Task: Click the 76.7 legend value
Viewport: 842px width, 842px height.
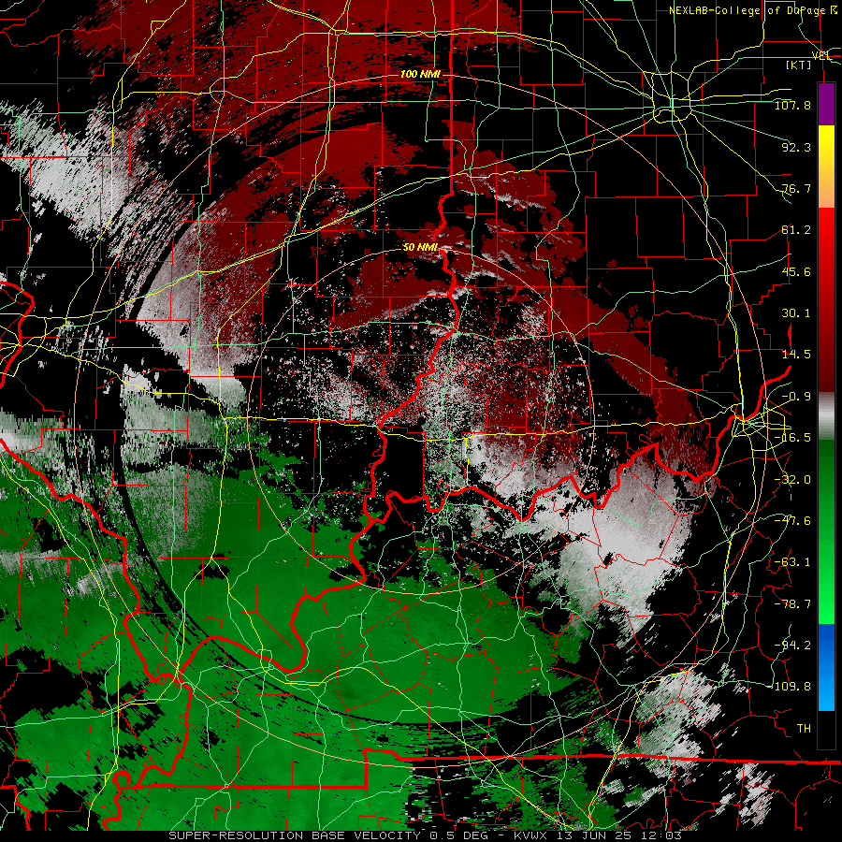Action: [x=796, y=188]
